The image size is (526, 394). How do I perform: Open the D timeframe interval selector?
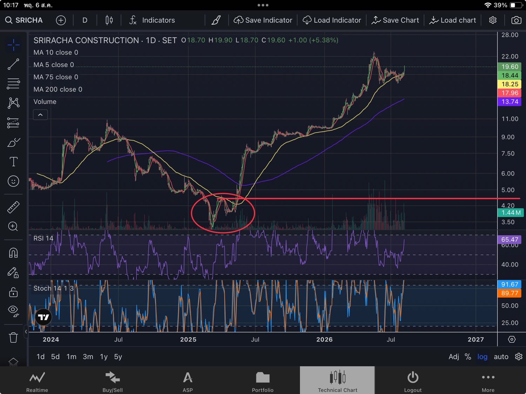85,20
